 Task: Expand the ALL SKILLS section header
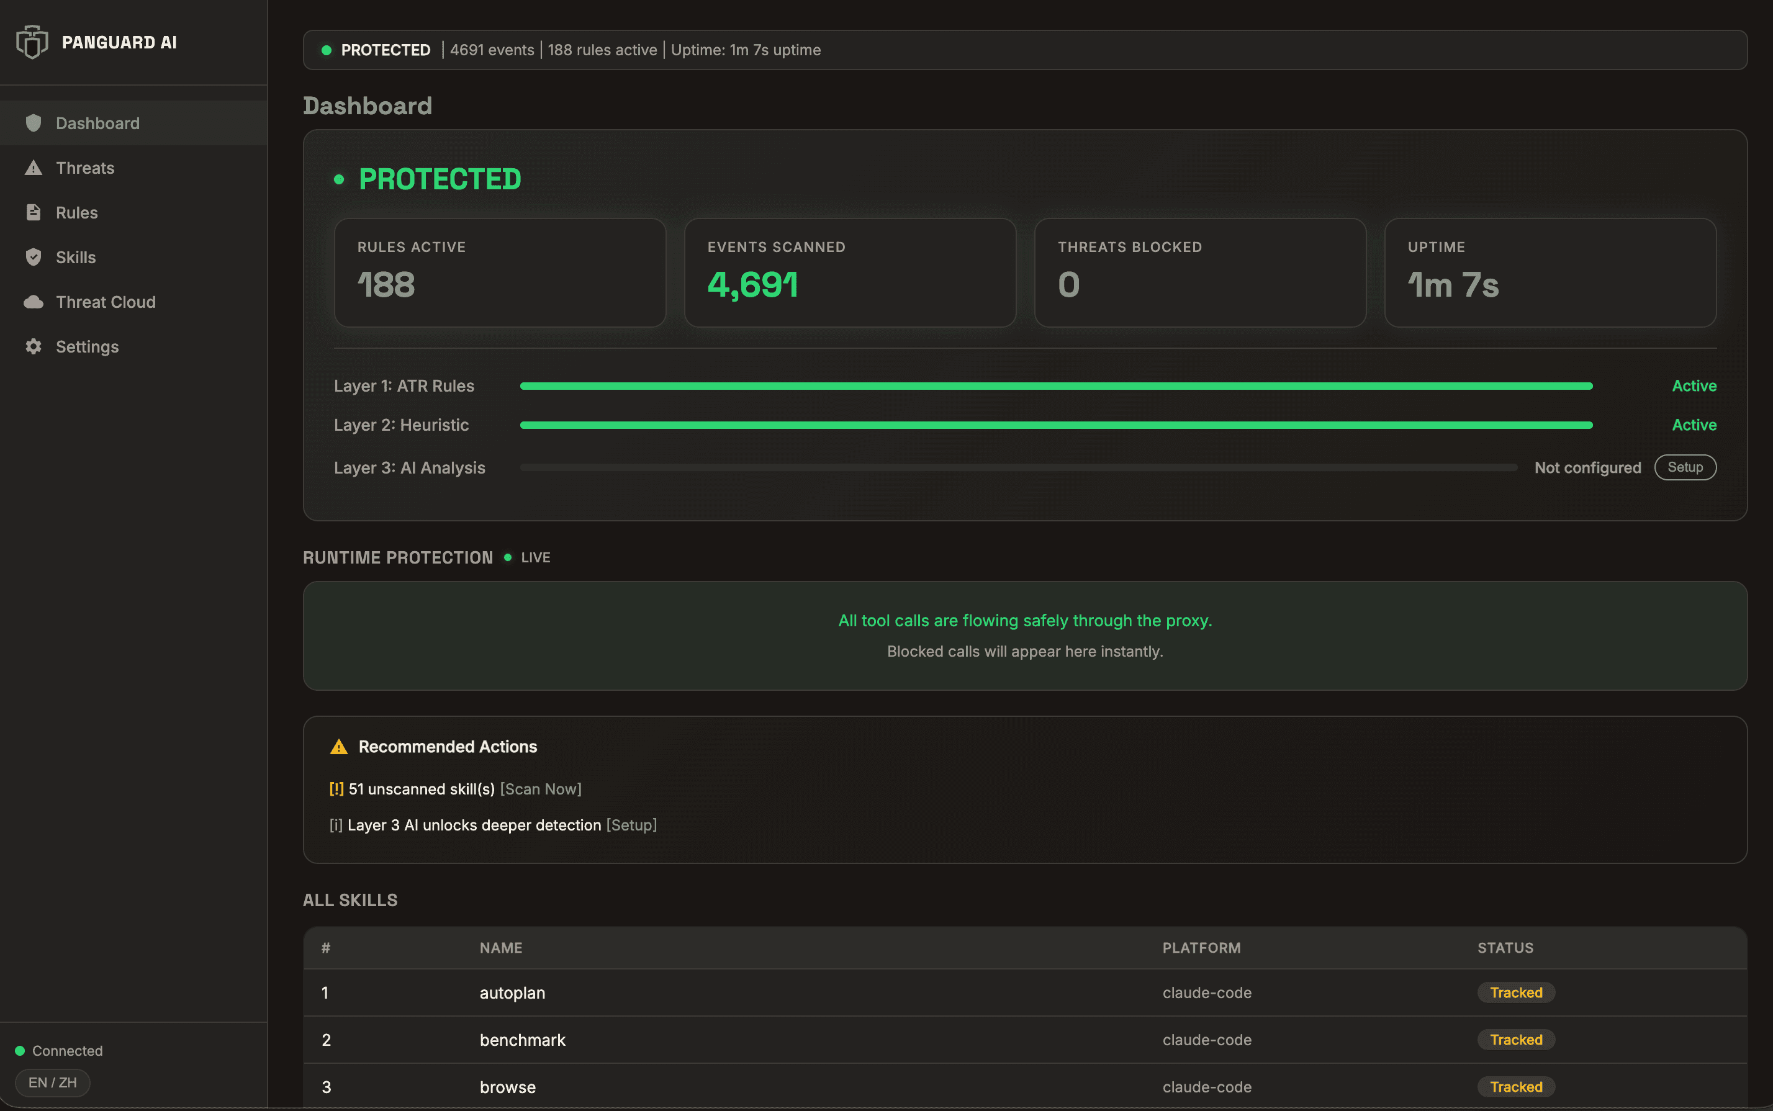pos(350,899)
